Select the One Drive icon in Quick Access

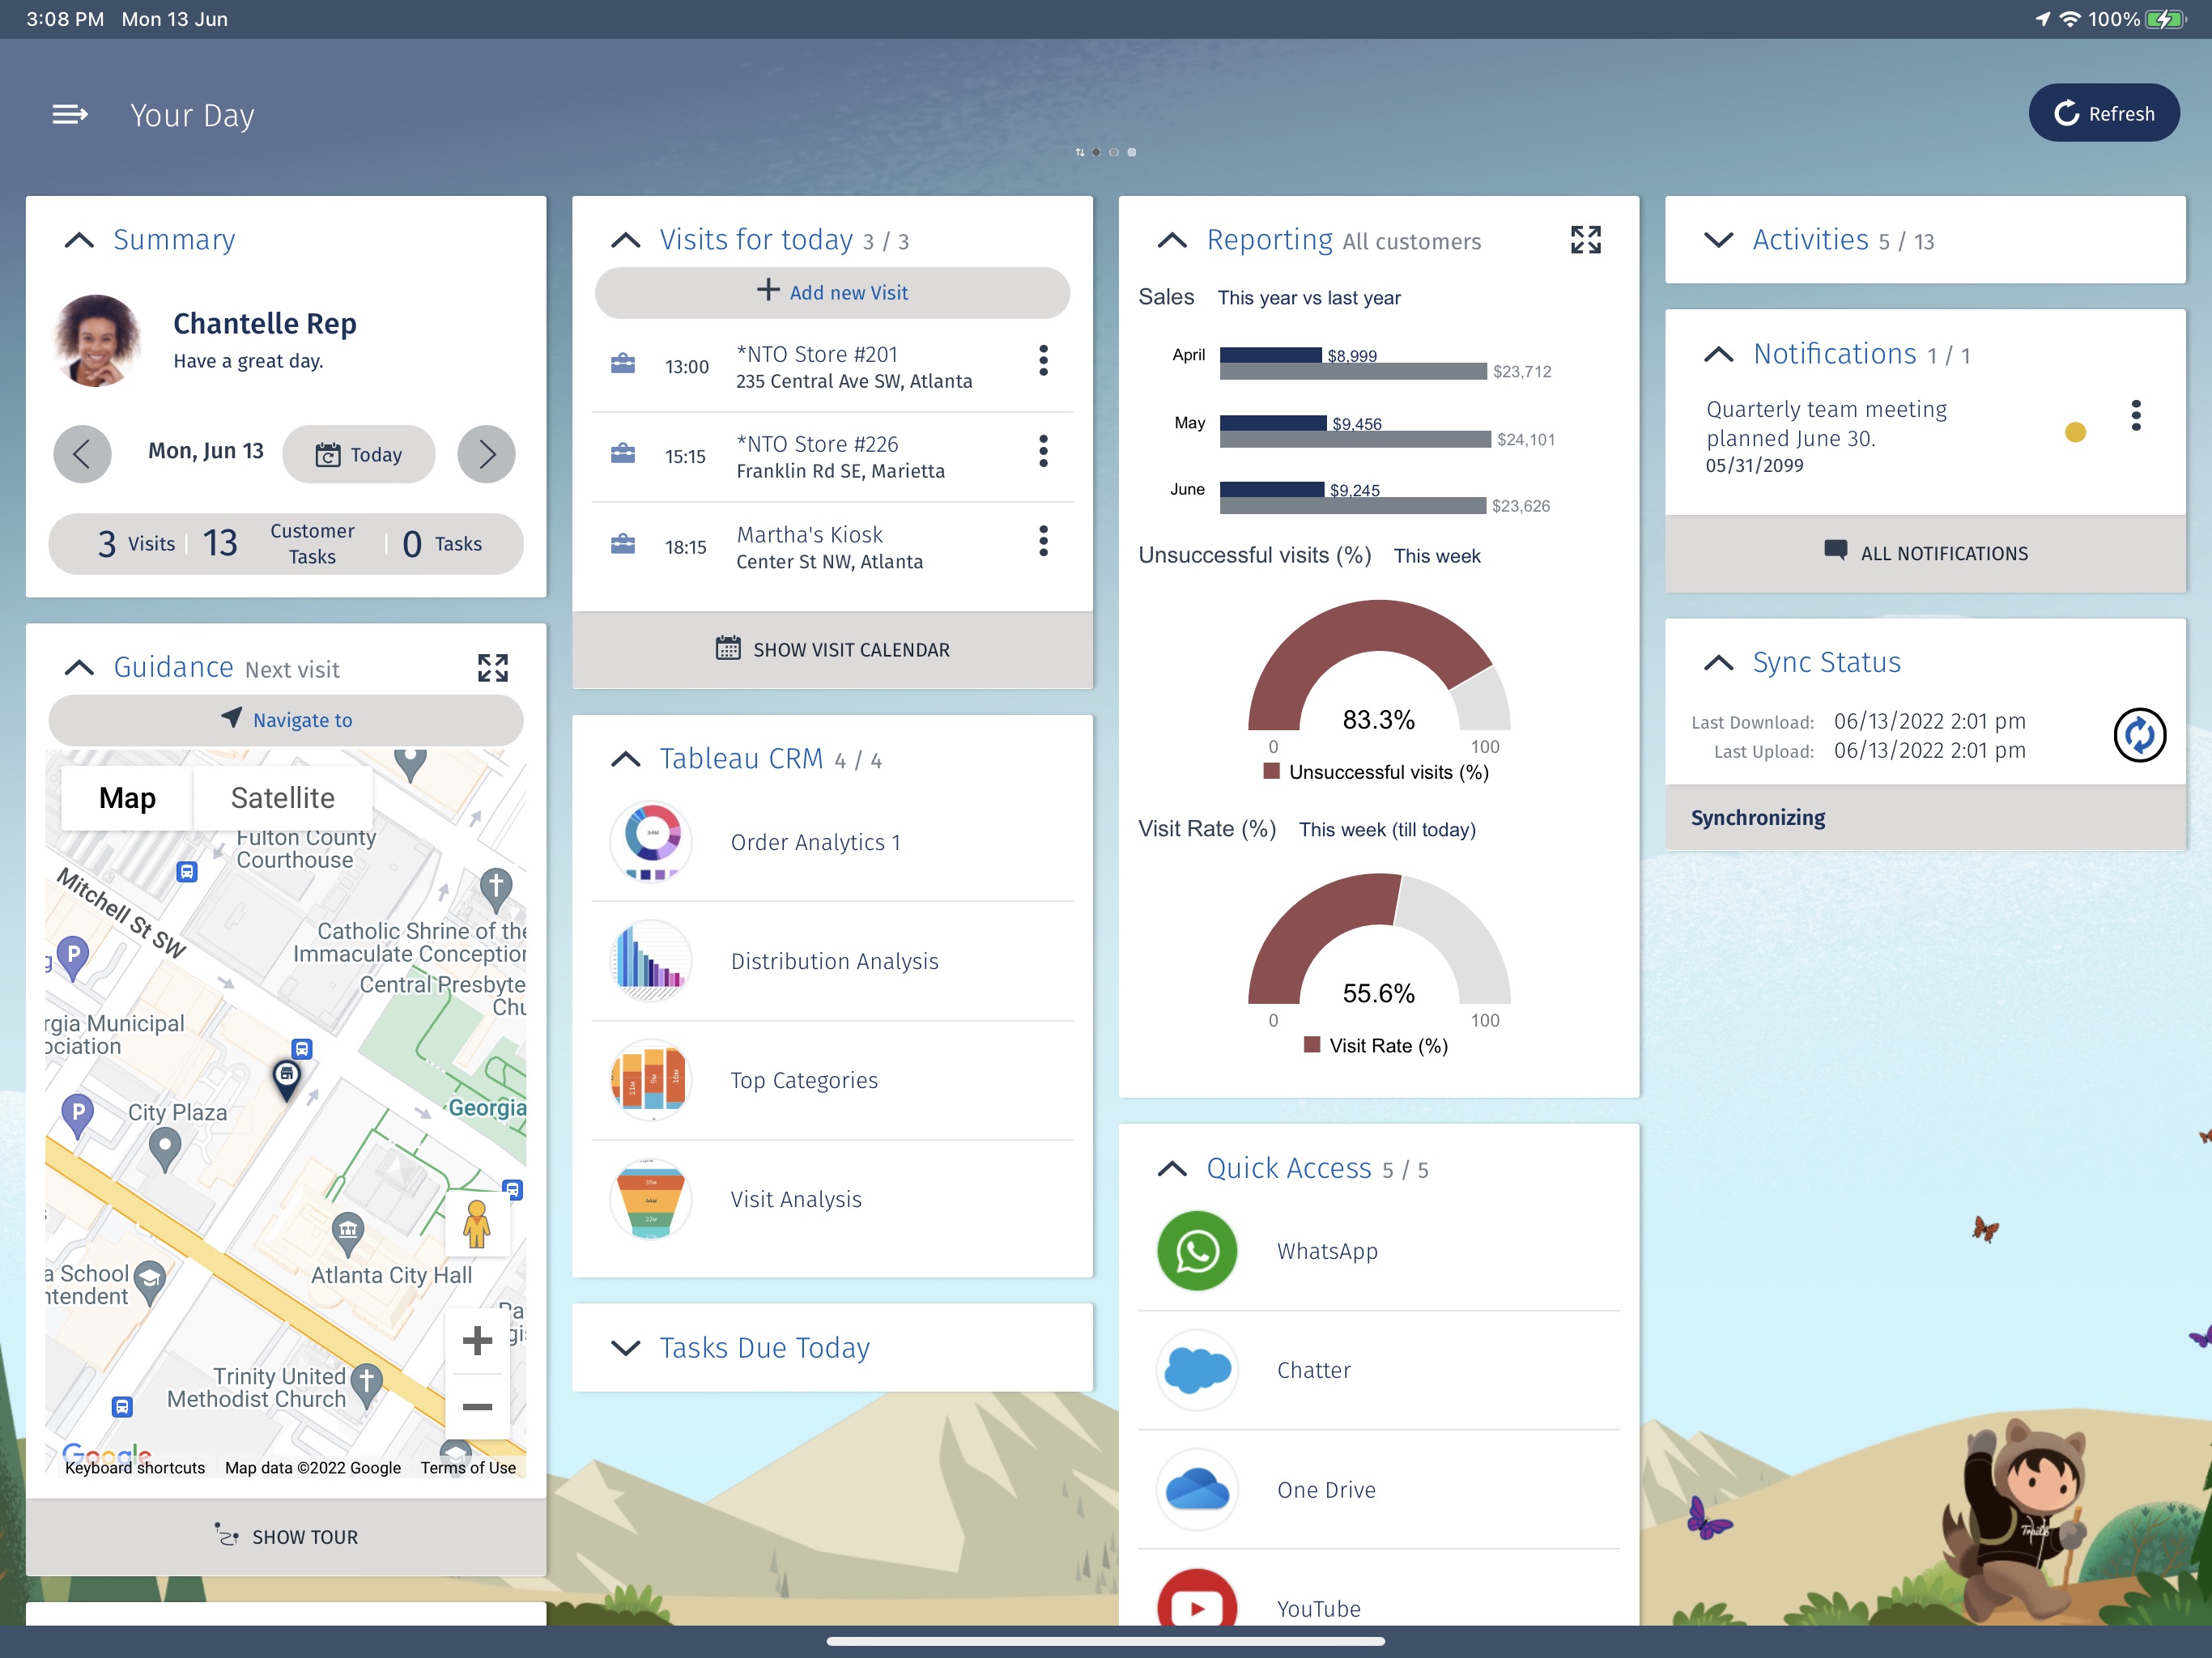1198,1489
